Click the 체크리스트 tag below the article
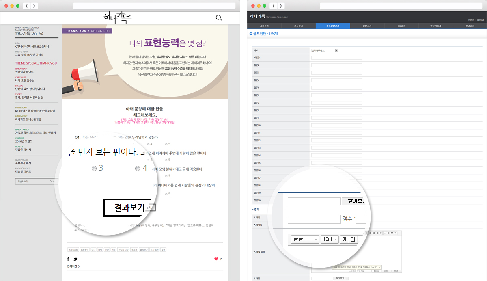 (73, 250)
